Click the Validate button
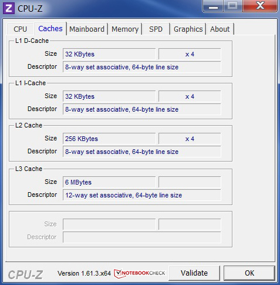This screenshot has width=280, height=285. tap(194, 273)
